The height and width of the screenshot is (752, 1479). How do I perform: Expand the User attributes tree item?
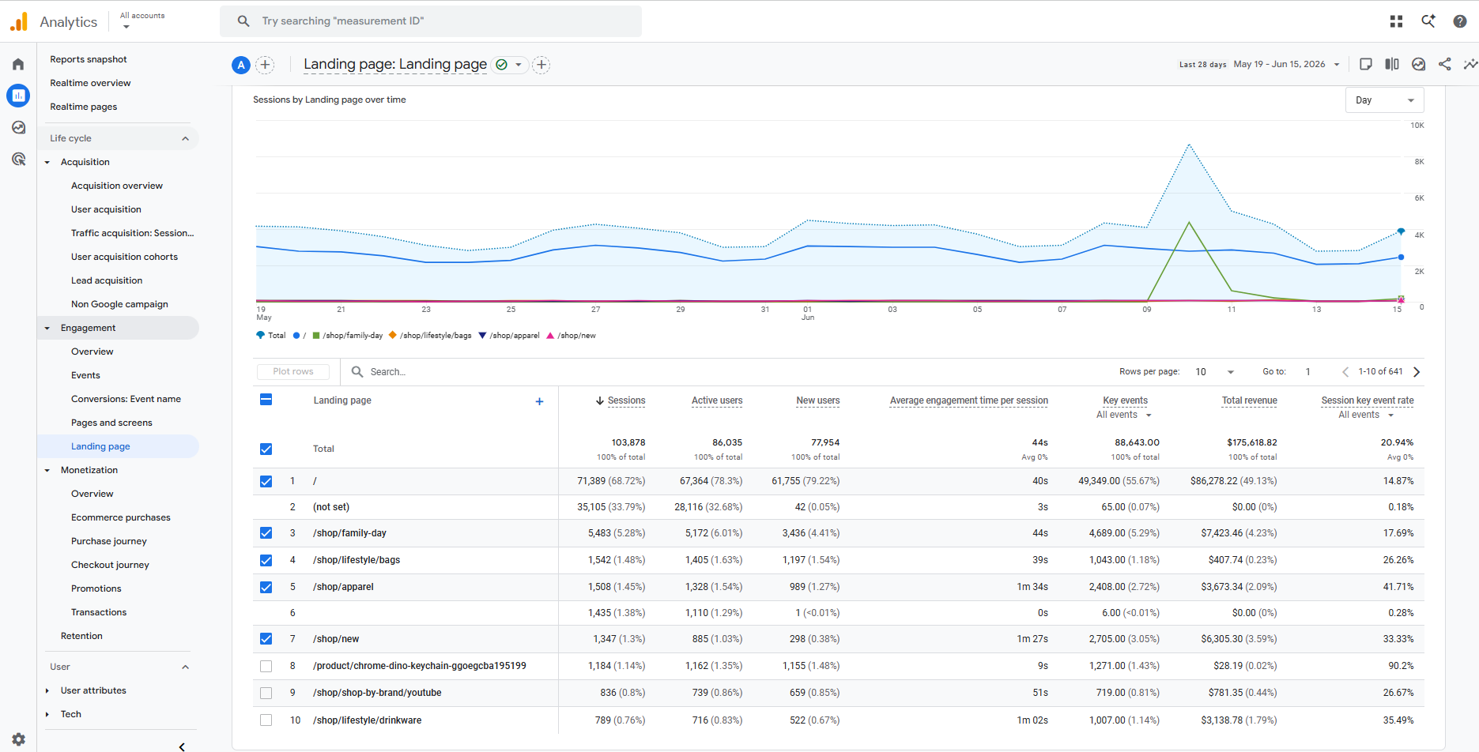click(x=47, y=690)
